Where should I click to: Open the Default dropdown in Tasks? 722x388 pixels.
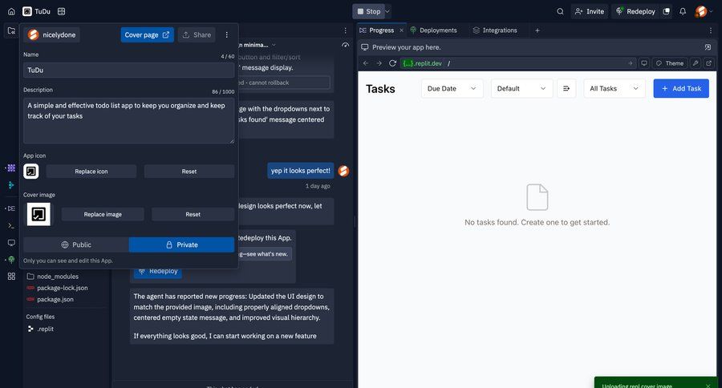521,88
